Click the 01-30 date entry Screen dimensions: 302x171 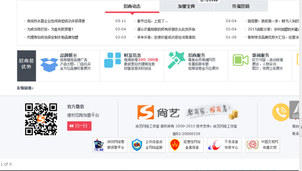tap(231, 37)
